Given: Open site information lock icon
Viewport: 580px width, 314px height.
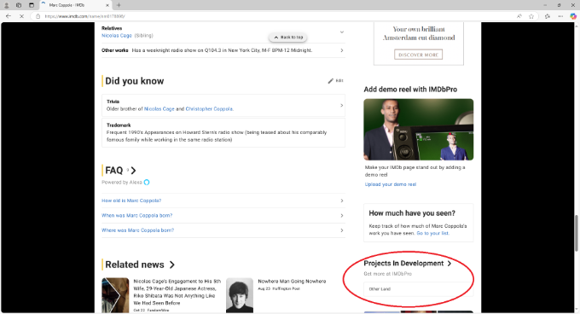Looking at the screenshot, I should [x=38, y=16].
